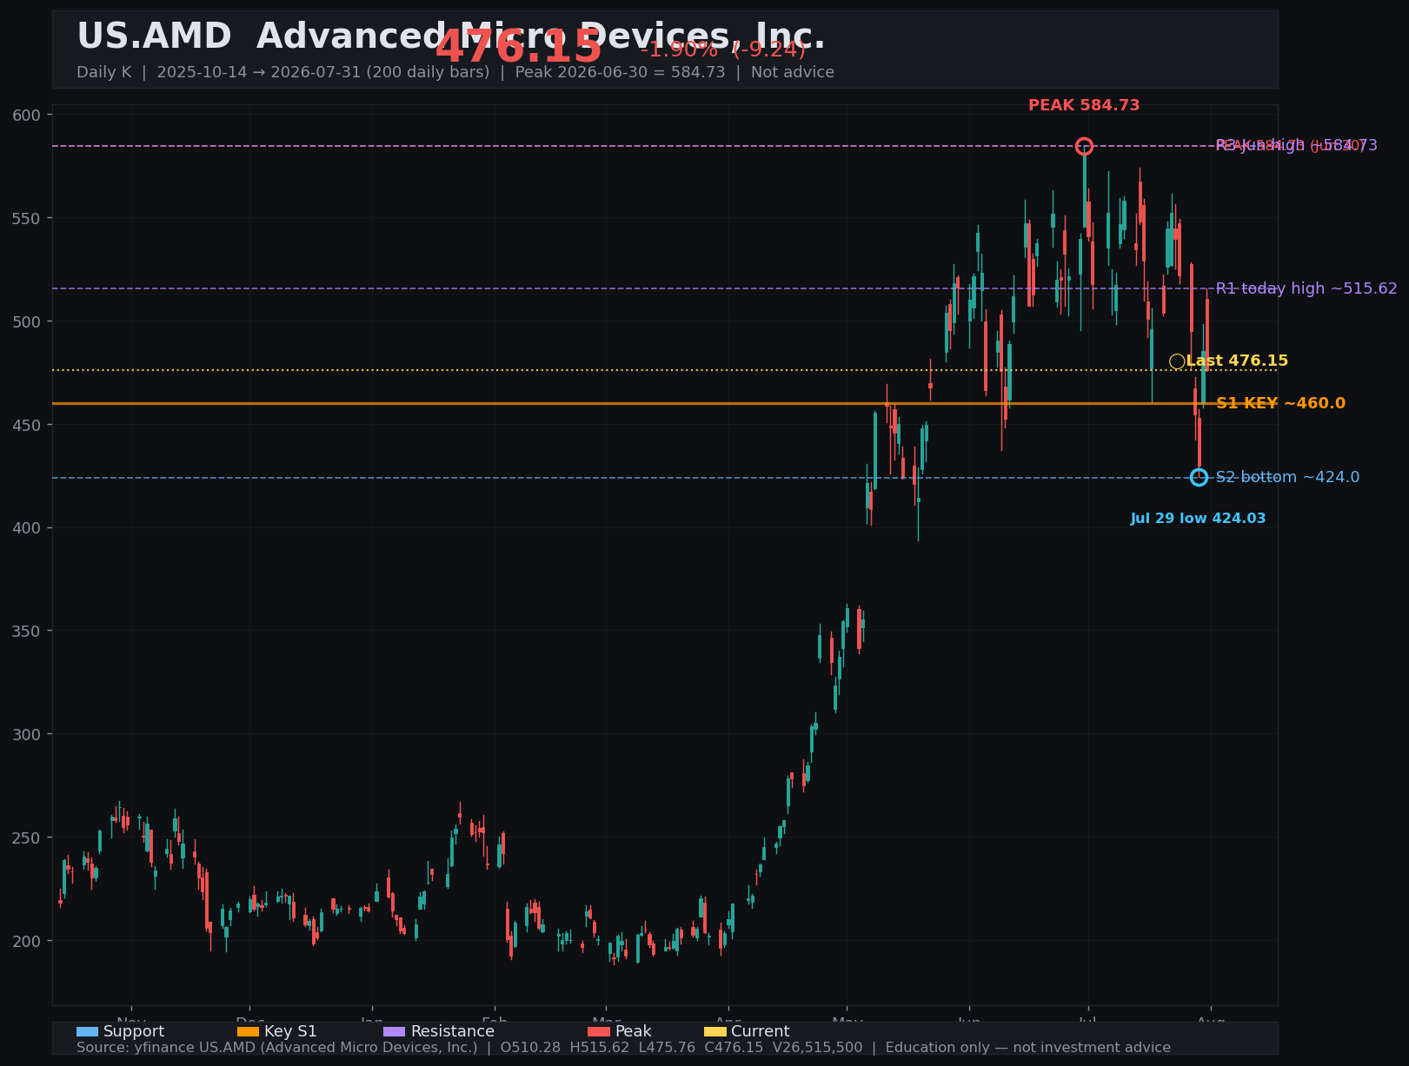The width and height of the screenshot is (1409, 1066).
Task: Click the yellow circle beside 'Last 476.15'
Action: pyautogui.click(x=1177, y=361)
